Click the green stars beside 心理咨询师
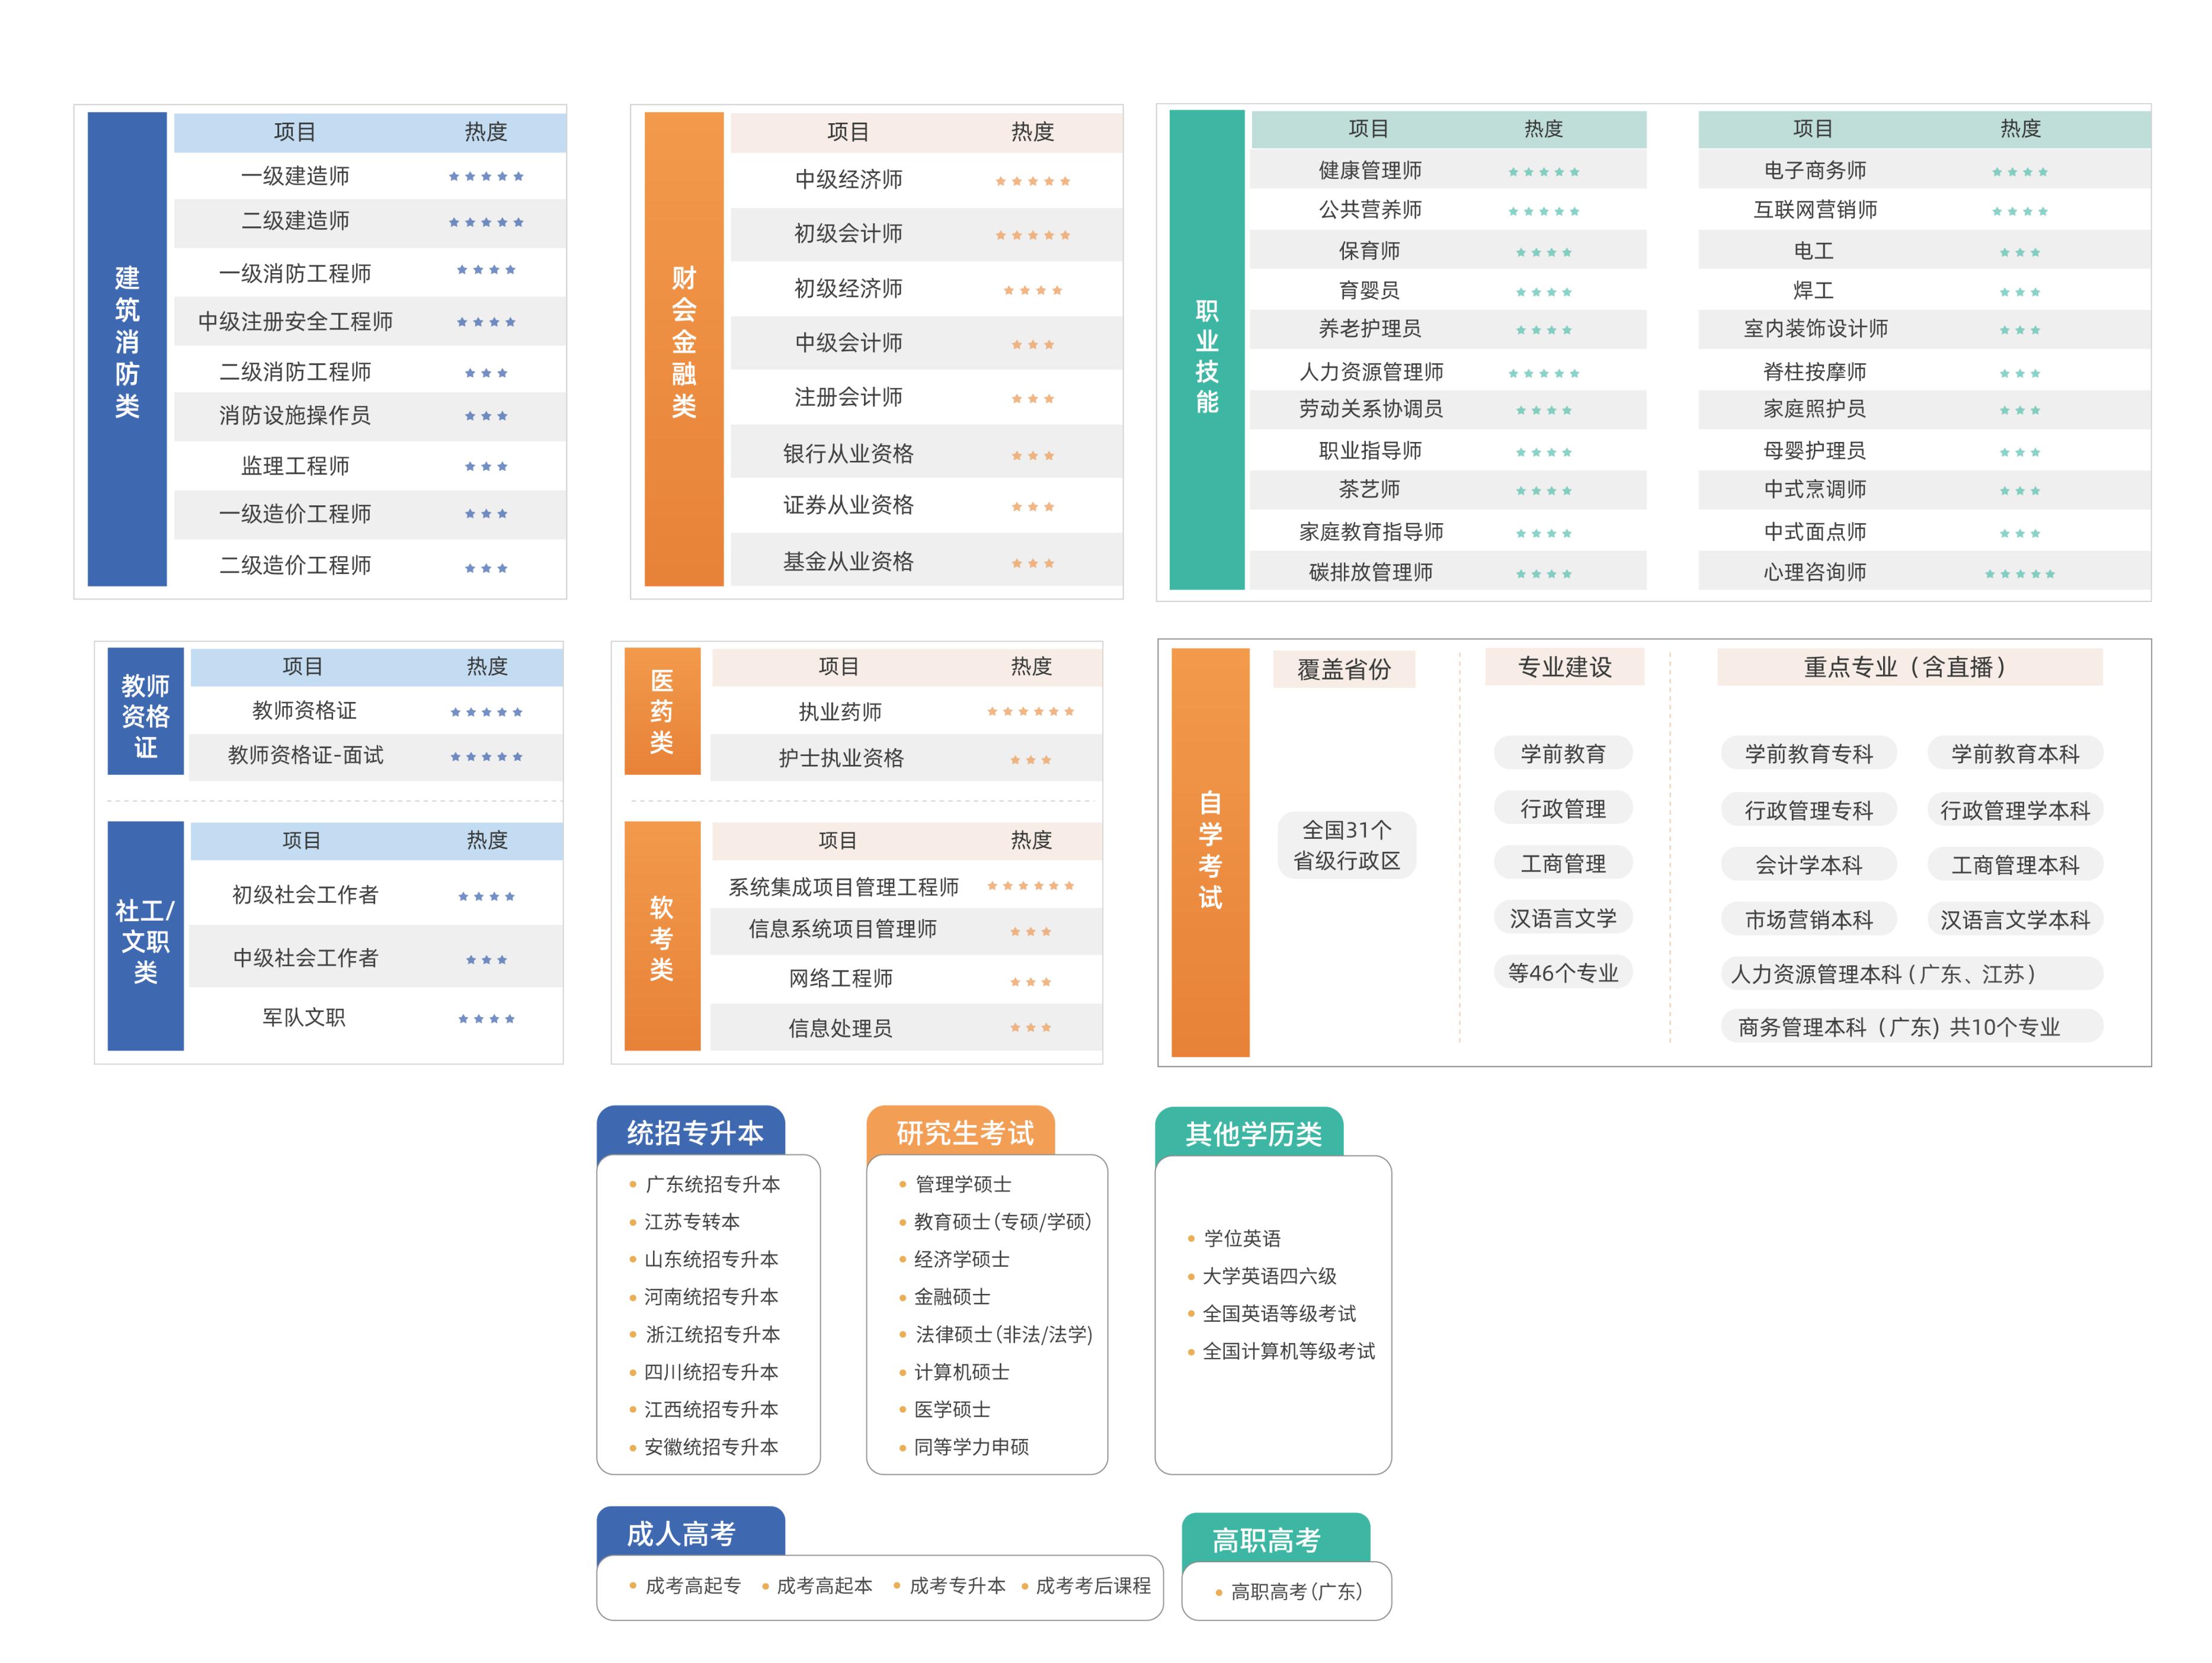Viewport: 2212px width, 1663px height. 2019,574
